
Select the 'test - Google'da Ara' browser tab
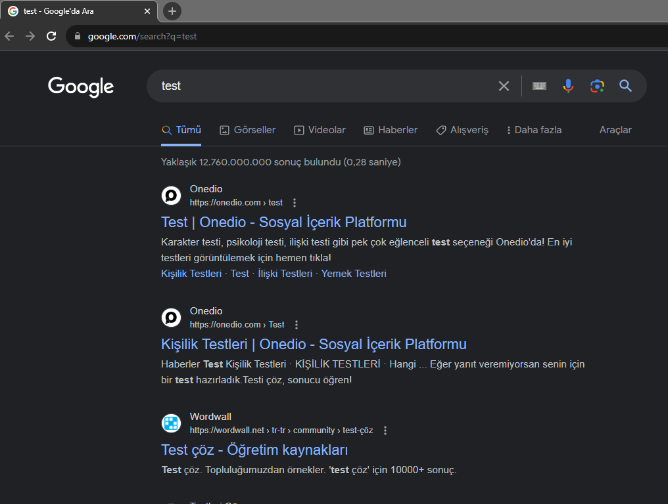(x=79, y=11)
